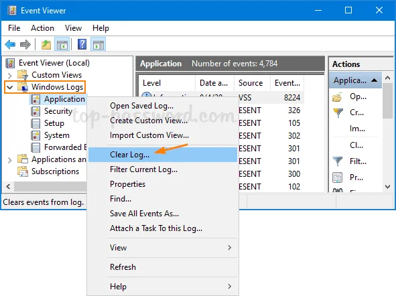Click the Event ID column header

(287, 83)
